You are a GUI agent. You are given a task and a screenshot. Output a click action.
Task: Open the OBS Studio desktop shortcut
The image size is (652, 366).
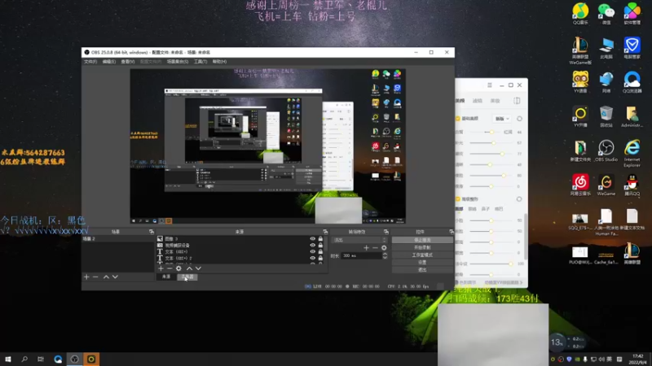606,150
